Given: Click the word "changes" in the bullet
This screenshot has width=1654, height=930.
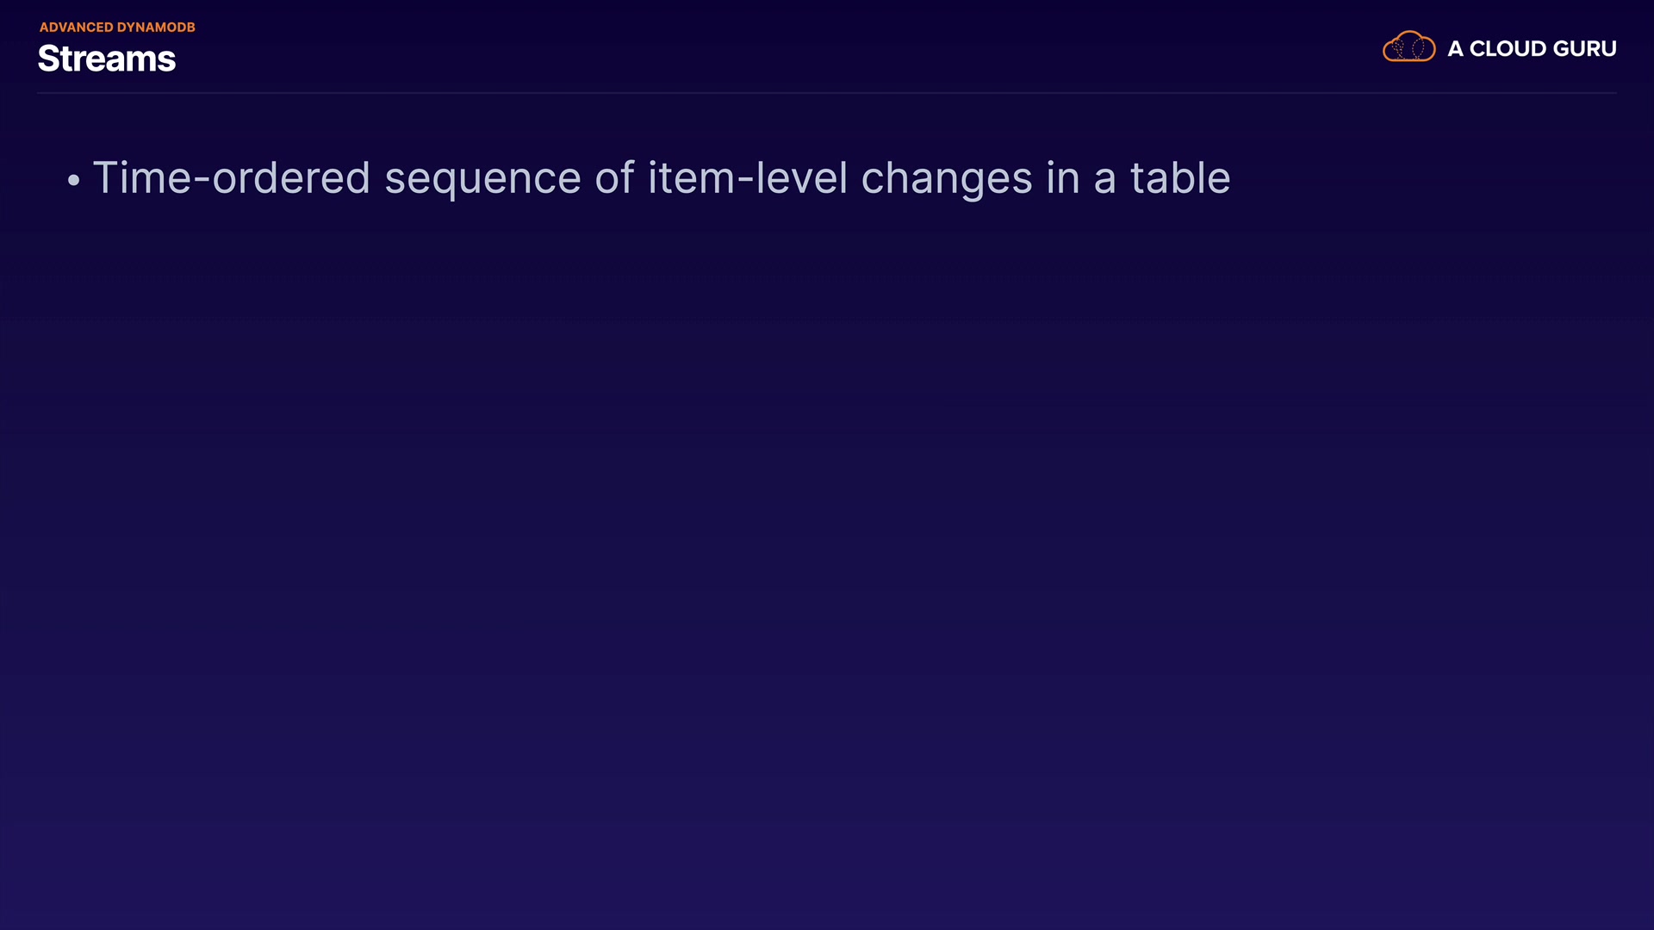Looking at the screenshot, I should (x=946, y=180).
